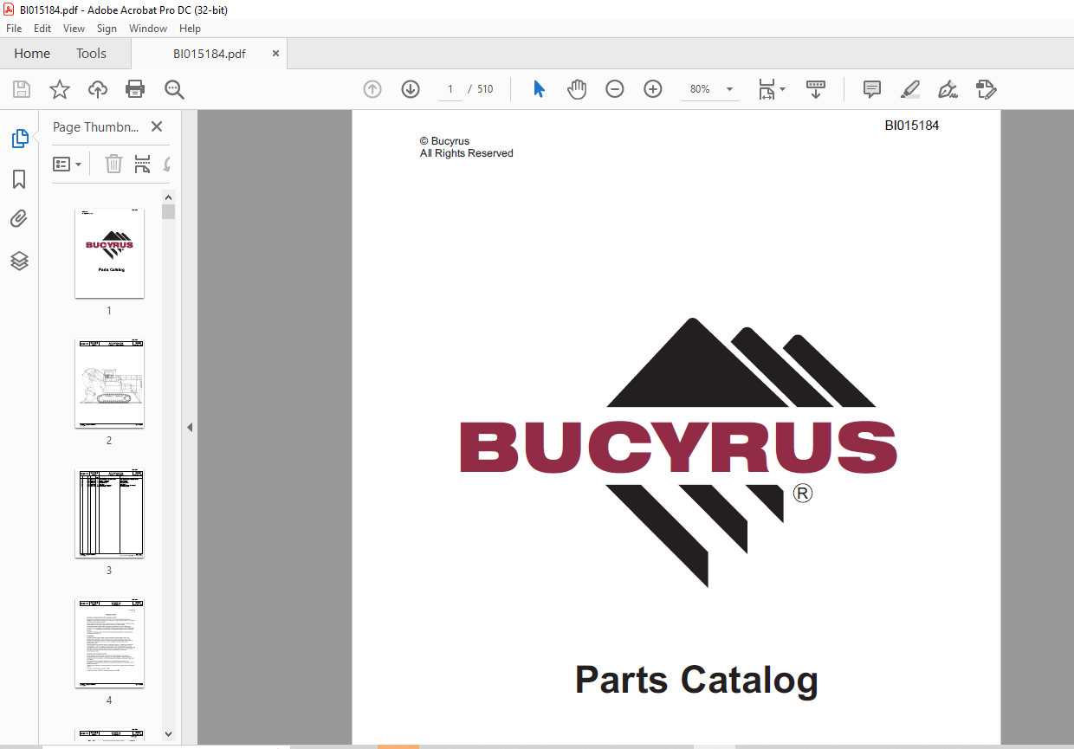
Task: Click the Fit page width icon
Action: point(767,89)
